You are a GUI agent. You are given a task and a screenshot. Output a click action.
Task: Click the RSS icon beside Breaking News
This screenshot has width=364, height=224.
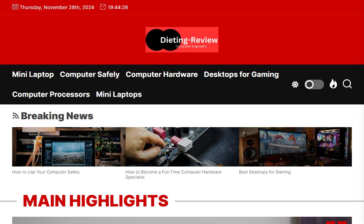tap(15, 116)
